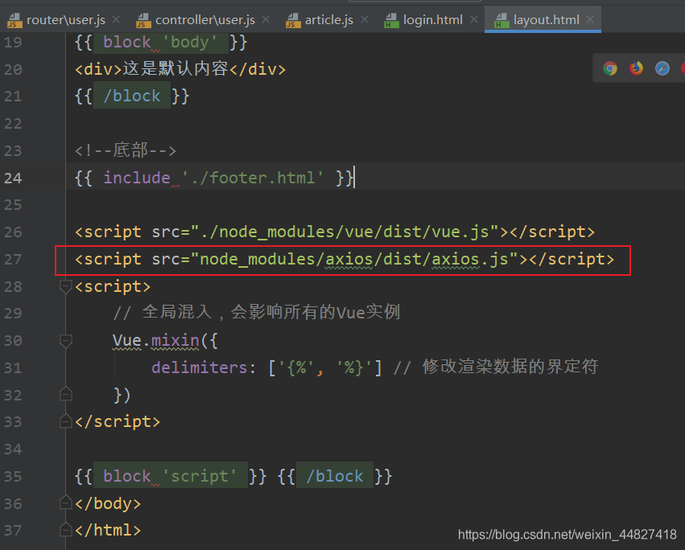Image resolution: width=685 pixels, height=550 pixels.
Task: Click the block 'script' template tag
Action: (171, 476)
